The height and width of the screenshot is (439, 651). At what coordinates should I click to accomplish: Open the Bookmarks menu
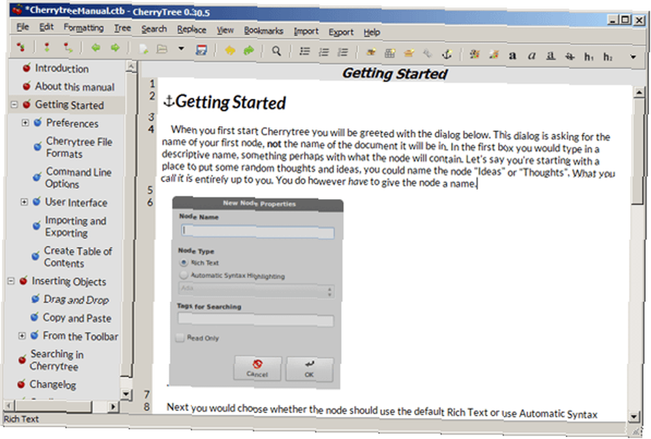point(264,31)
